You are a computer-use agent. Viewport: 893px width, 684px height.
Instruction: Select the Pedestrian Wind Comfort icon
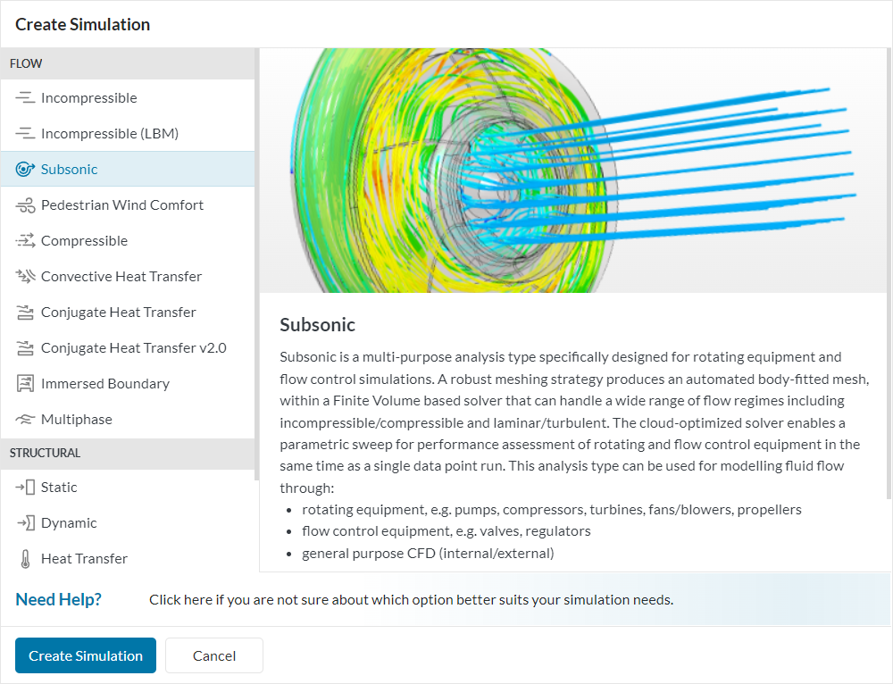pyautogui.click(x=25, y=205)
